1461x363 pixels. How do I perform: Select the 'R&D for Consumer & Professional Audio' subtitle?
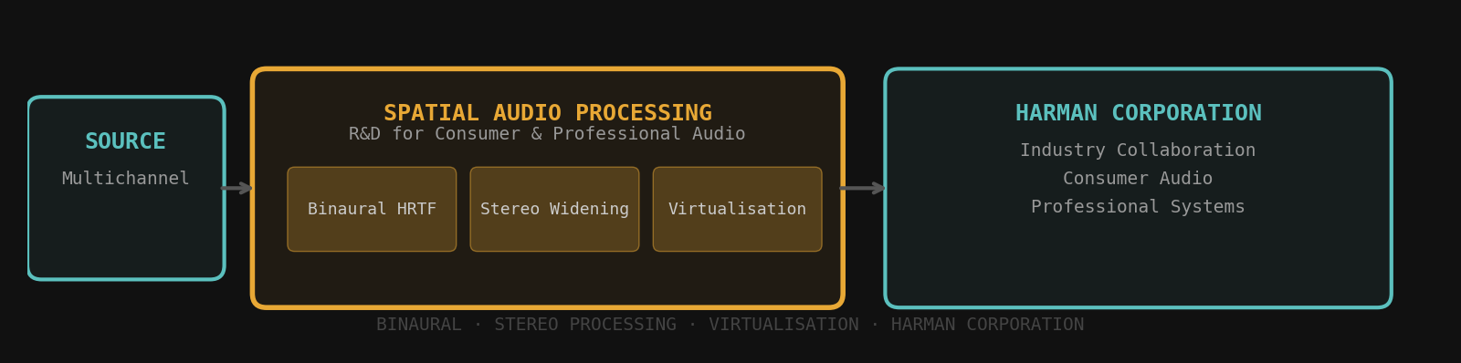coord(547,134)
